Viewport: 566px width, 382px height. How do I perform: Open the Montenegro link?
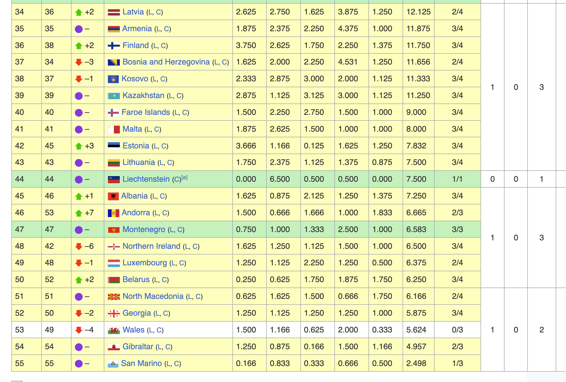point(144,229)
